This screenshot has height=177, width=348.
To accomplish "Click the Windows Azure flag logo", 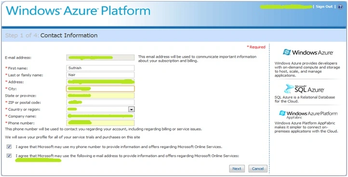I will tap(287, 52).
